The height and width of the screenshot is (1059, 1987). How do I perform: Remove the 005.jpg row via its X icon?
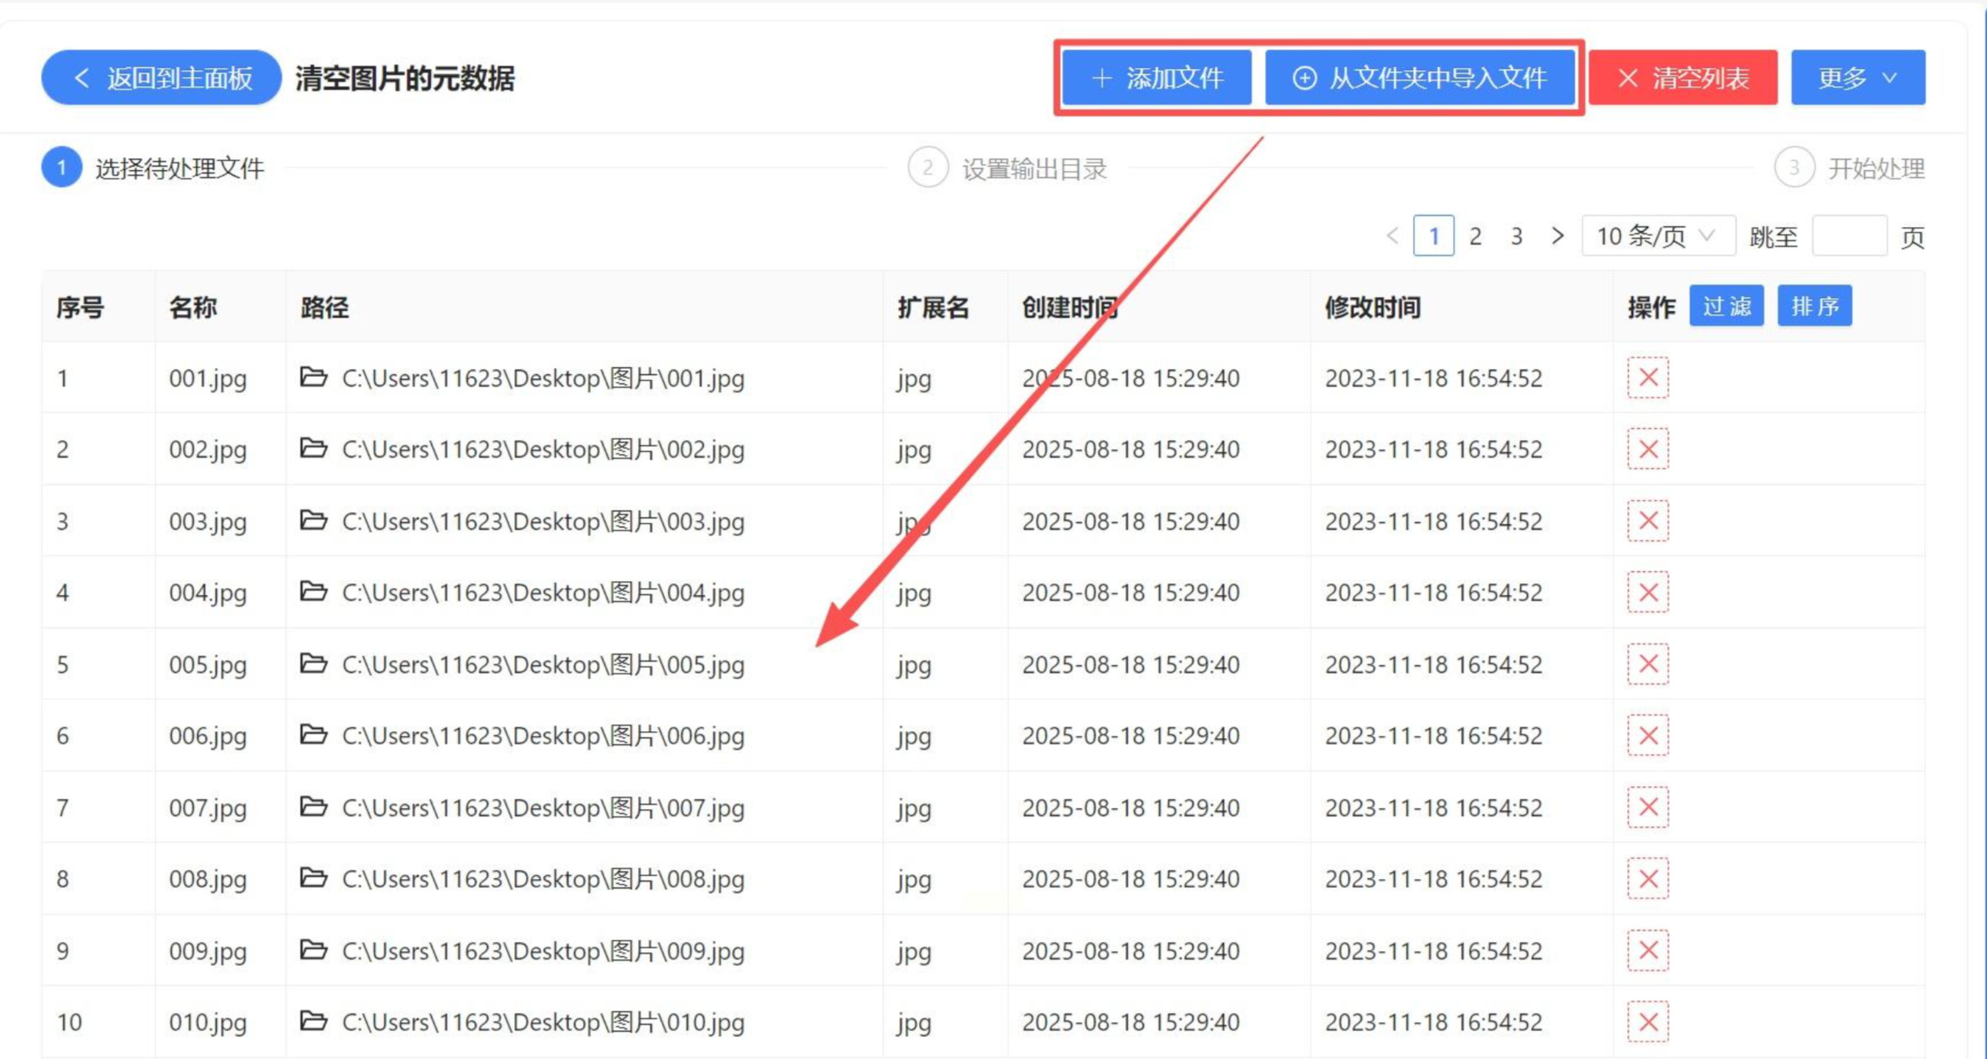[1648, 664]
